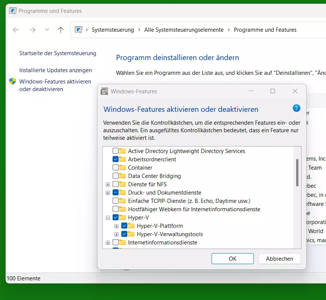The height and width of the screenshot is (300, 326).
Task: Open chevron after Systemsteuerung breadcrumb
Action: (x=139, y=30)
